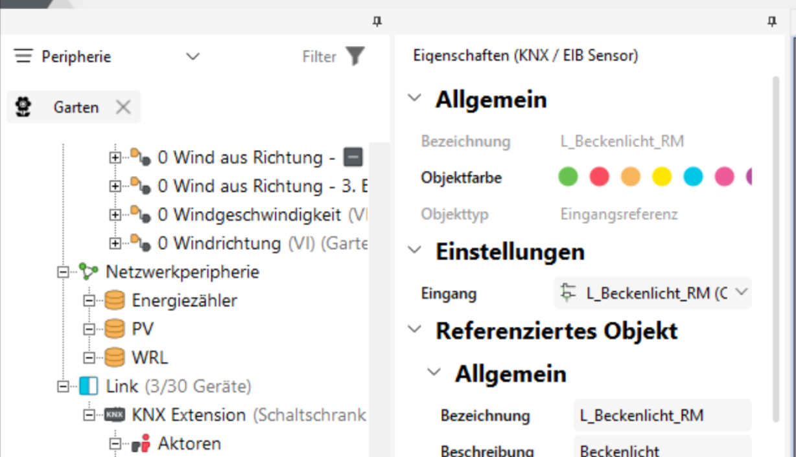Collapse the Einstellungen section
The width and height of the screenshot is (796, 457).
pos(414,251)
